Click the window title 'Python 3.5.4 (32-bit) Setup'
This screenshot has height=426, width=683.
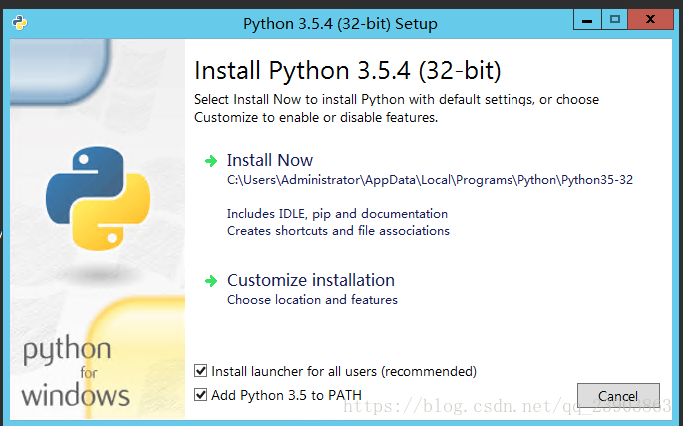pyautogui.click(x=340, y=24)
